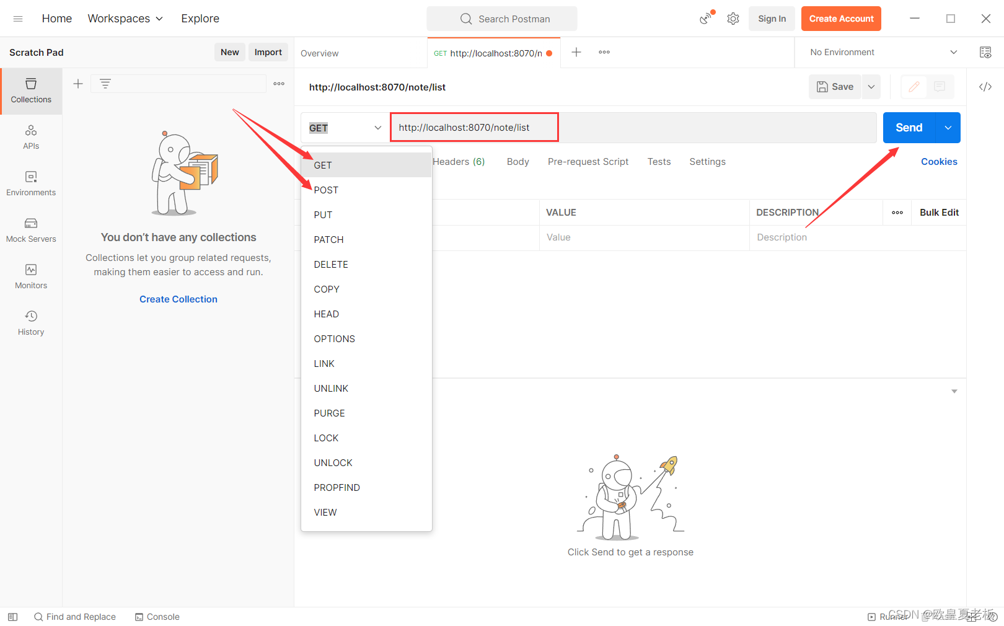Click the Send button
Viewport: 1004px width, 626px height.
[909, 128]
